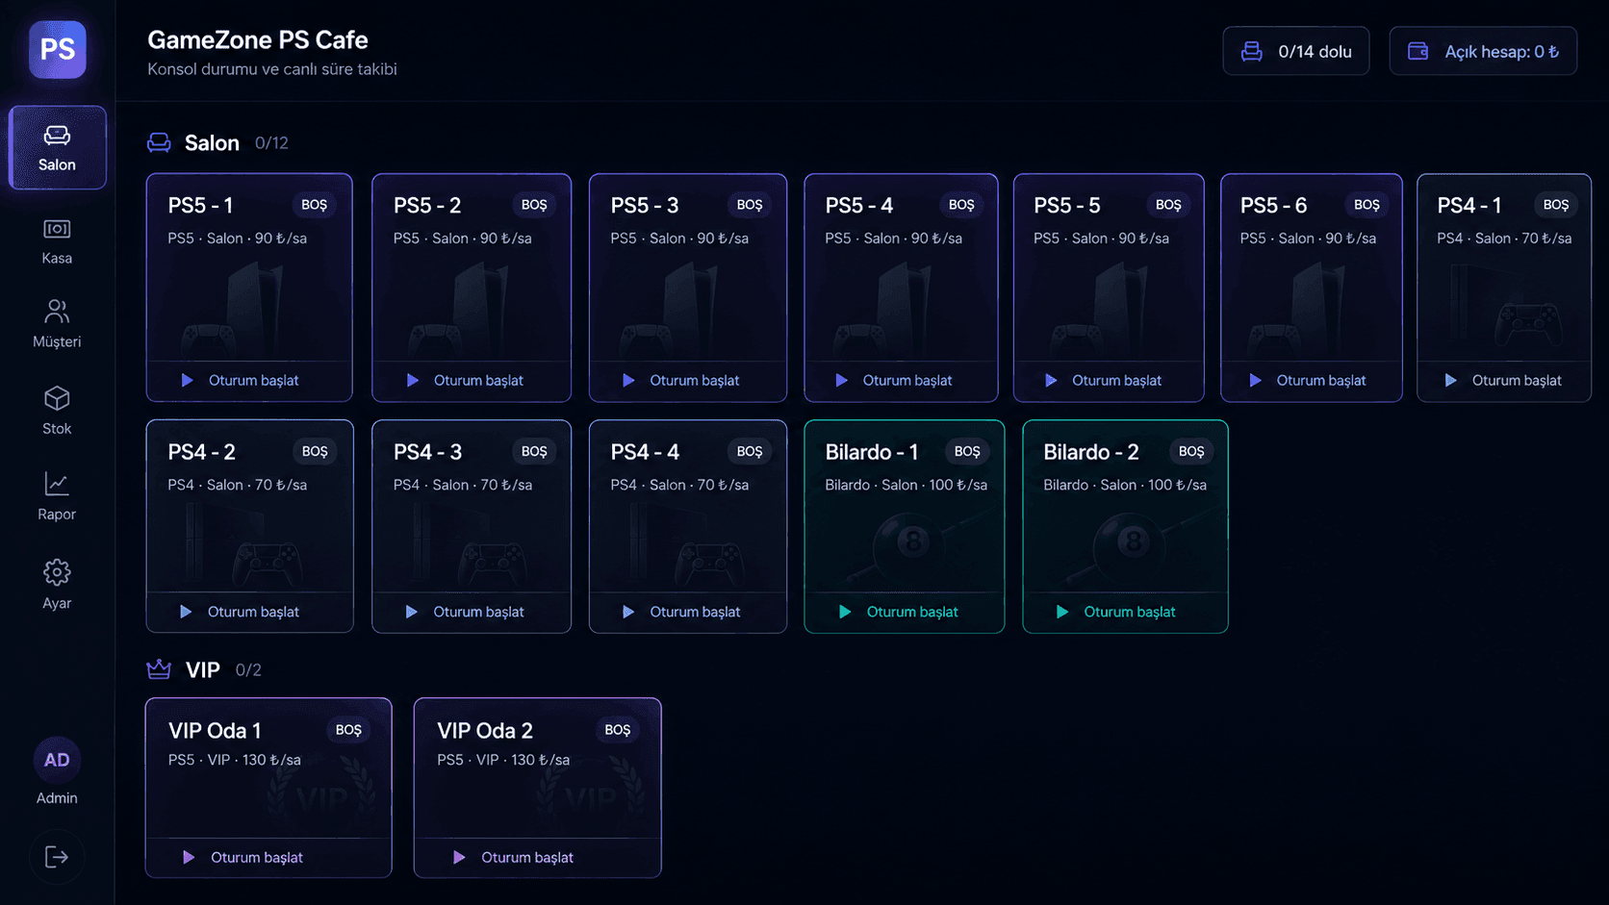
Task: Click 'PS5 · Salon · 90 ₺/sa' on PS5 - 6
Action: pos(1308,239)
